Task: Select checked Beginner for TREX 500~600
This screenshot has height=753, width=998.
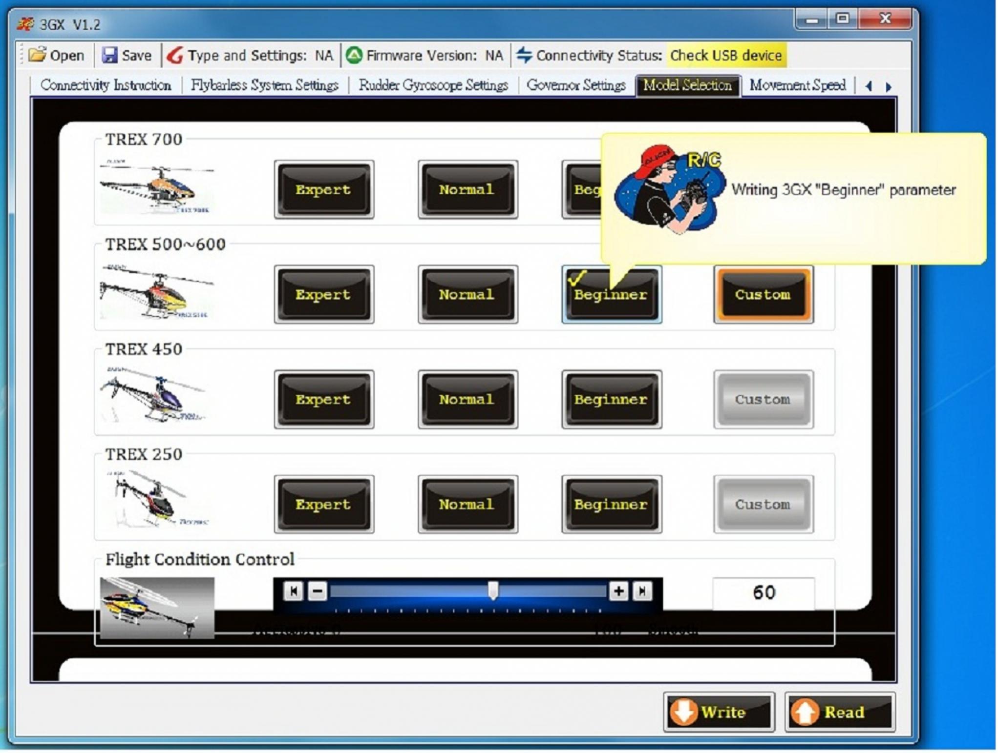Action: tap(612, 294)
